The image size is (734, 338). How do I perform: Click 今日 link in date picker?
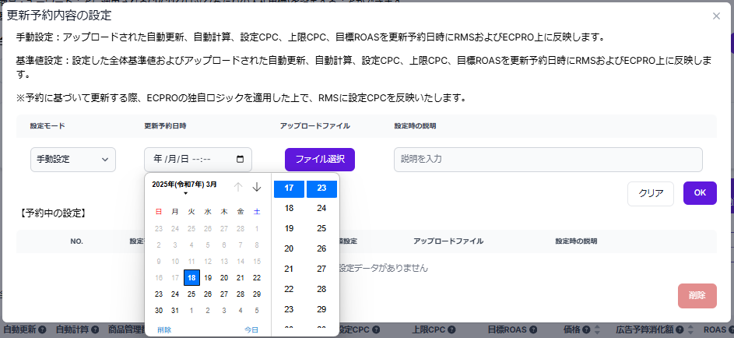point(251,329)
